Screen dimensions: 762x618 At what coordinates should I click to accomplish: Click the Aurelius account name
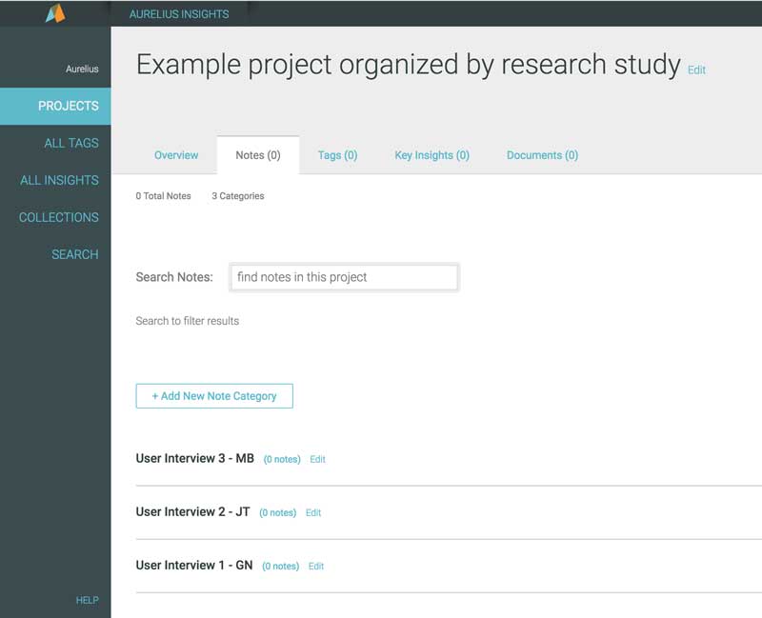coord(82,69)
